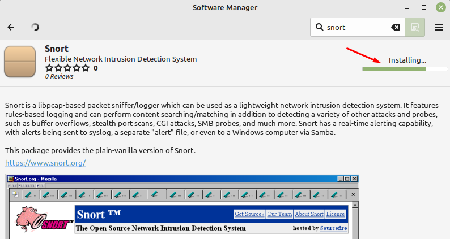The width and height of the screenshot is (450, 239).
Task: Click 'Got Source?' in the screenshot preview
Action: point(249,214)
